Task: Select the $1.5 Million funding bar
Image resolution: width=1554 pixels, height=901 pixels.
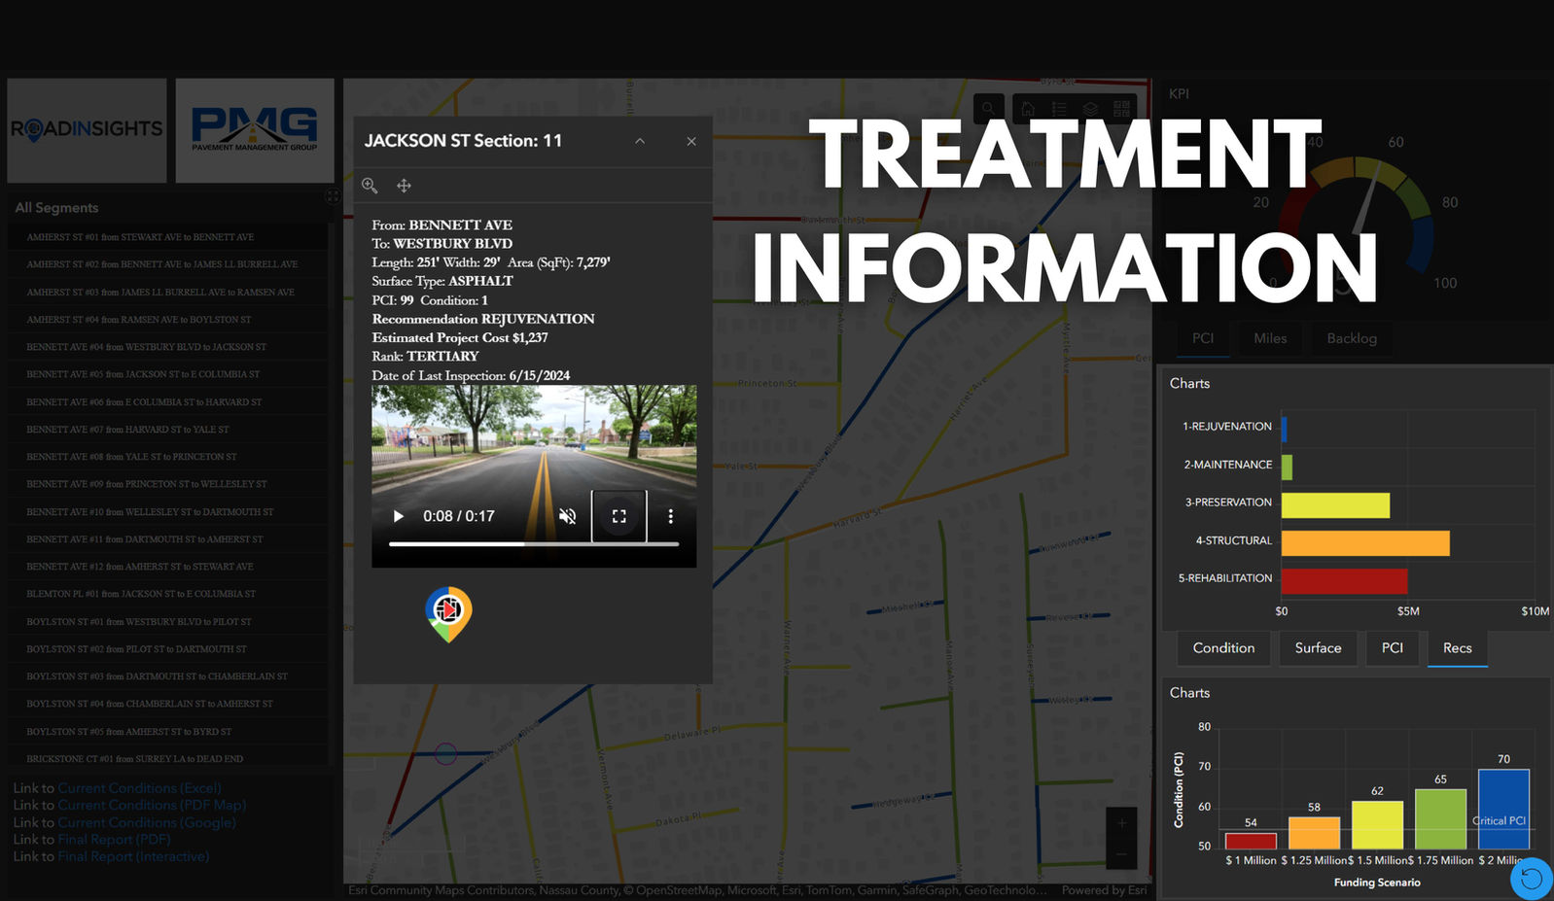Action: click(1377, 825)
